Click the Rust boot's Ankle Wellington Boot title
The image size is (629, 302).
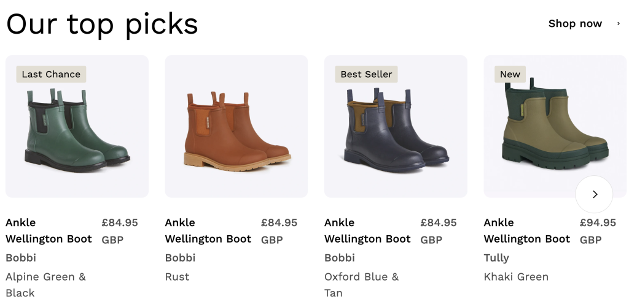click(x=208, y=231)
